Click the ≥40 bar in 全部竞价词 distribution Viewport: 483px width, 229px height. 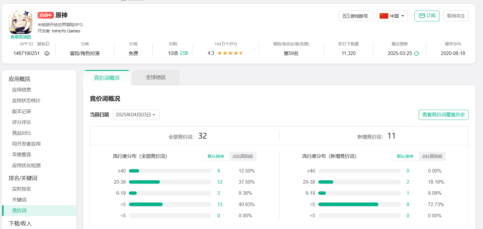coord(170,171)
